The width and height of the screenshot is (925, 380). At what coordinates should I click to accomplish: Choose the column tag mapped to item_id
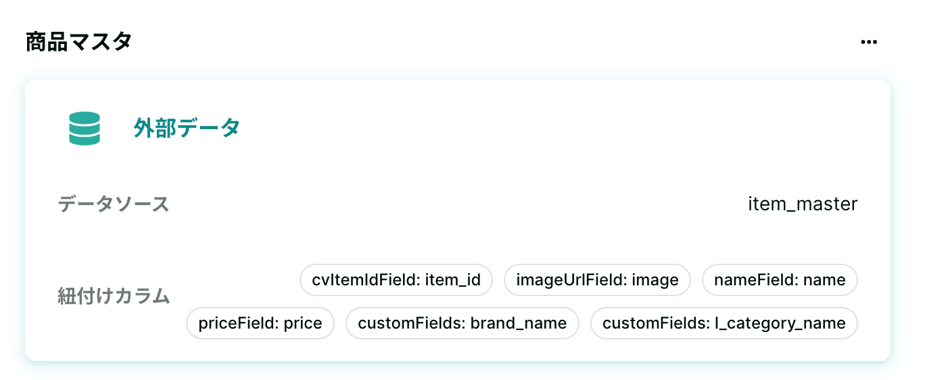[396, 280]
